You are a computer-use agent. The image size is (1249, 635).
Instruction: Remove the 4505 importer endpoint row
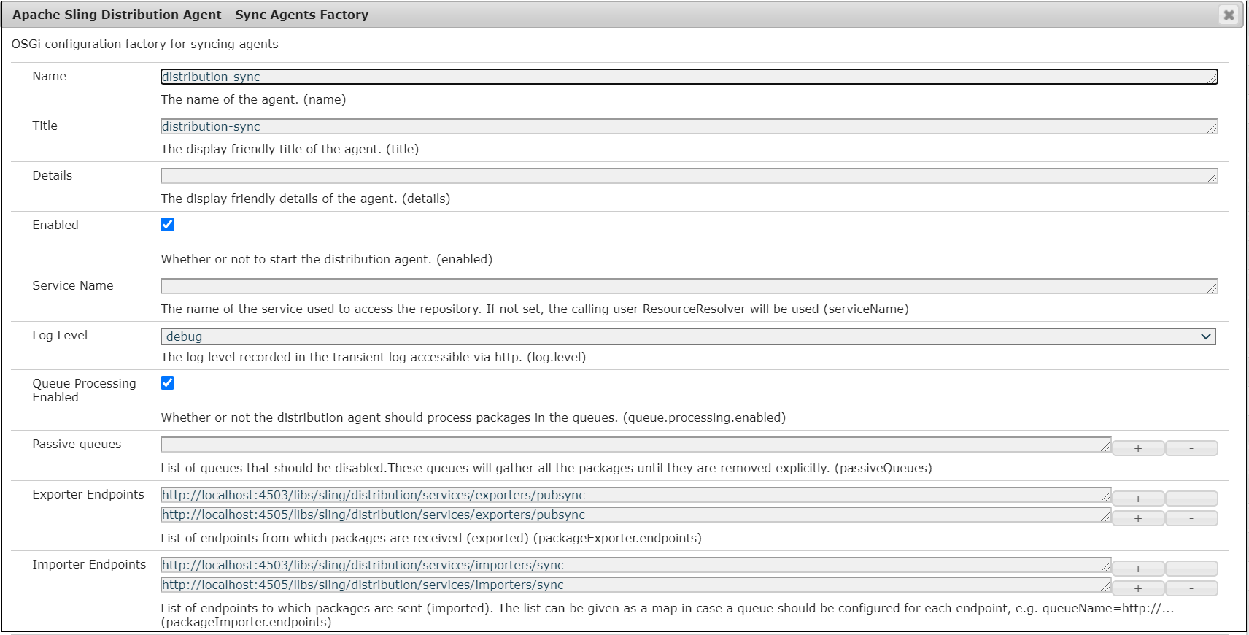coord(1191,588)
